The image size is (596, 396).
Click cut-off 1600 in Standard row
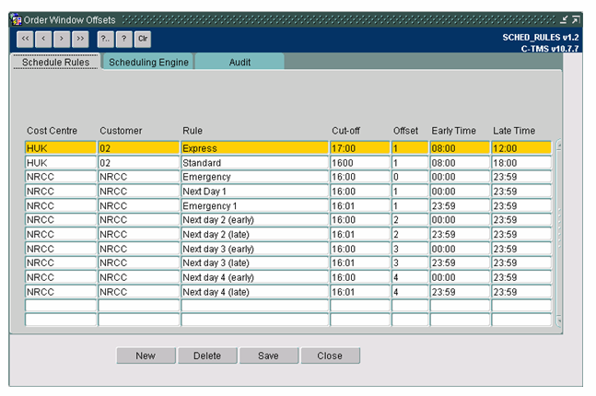pos(360,163)
